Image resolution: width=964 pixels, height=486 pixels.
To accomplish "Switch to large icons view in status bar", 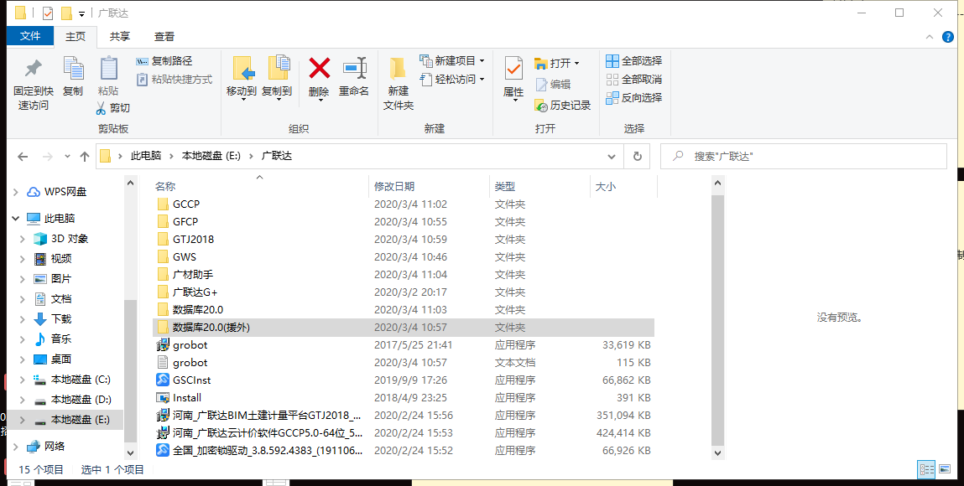I will tap(944, 469).
